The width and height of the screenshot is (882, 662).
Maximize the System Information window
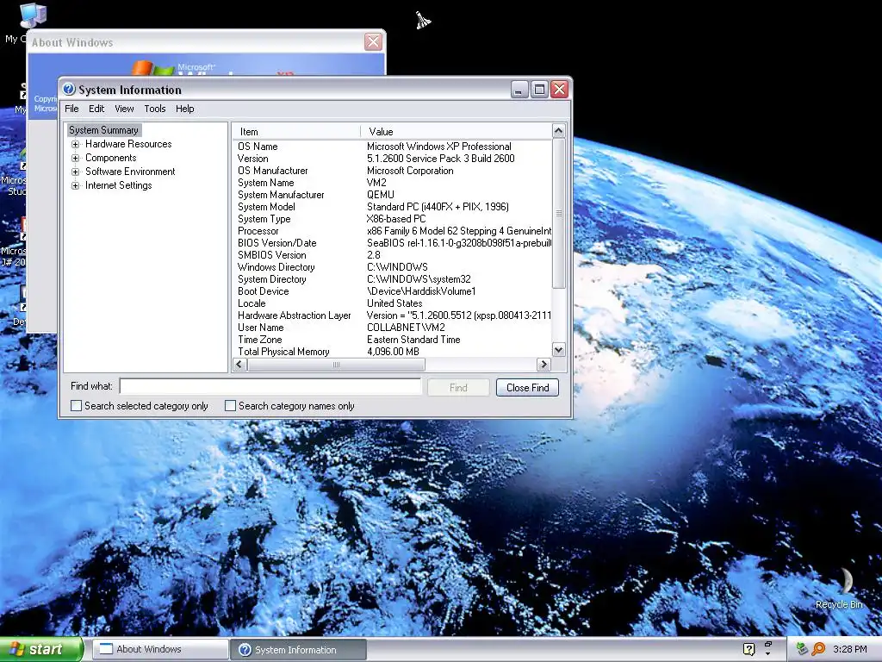pyautogui.click(x=539, y=89)
